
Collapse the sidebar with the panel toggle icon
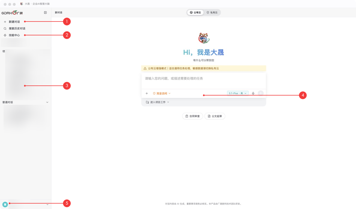click(45, 13)
